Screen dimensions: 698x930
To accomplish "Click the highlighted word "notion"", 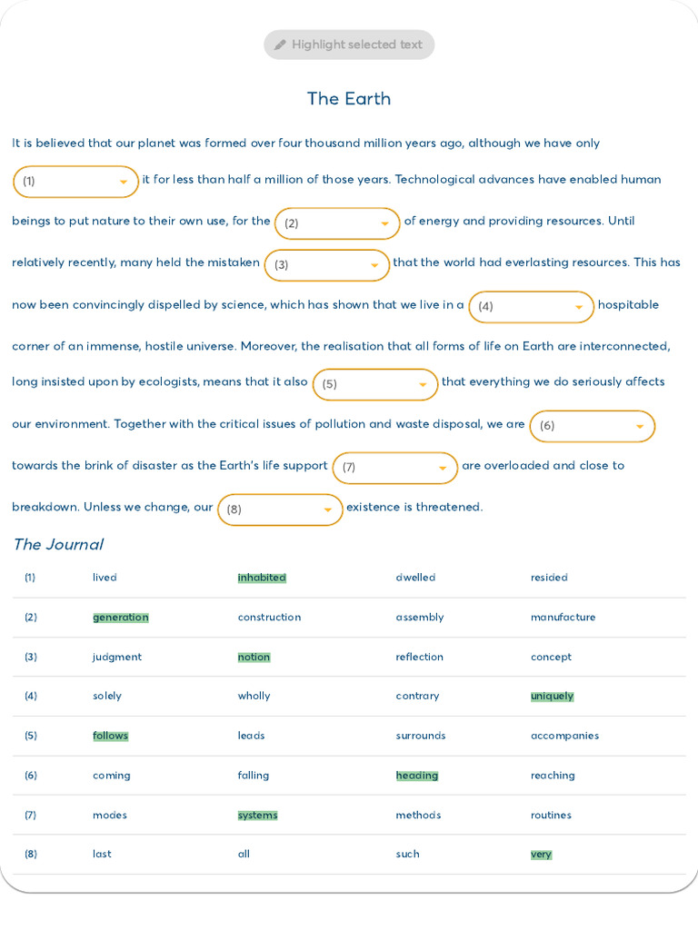I will point(254,658).
